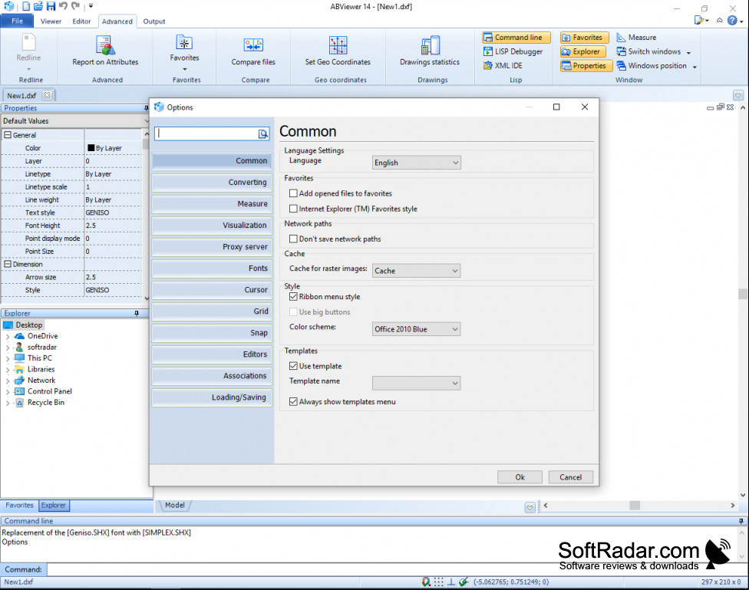
Task: Enable Don't save network paths
Action: tap(293, 239)
